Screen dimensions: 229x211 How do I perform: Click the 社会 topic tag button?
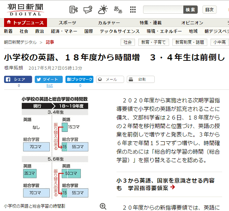[x=128, y=42]
